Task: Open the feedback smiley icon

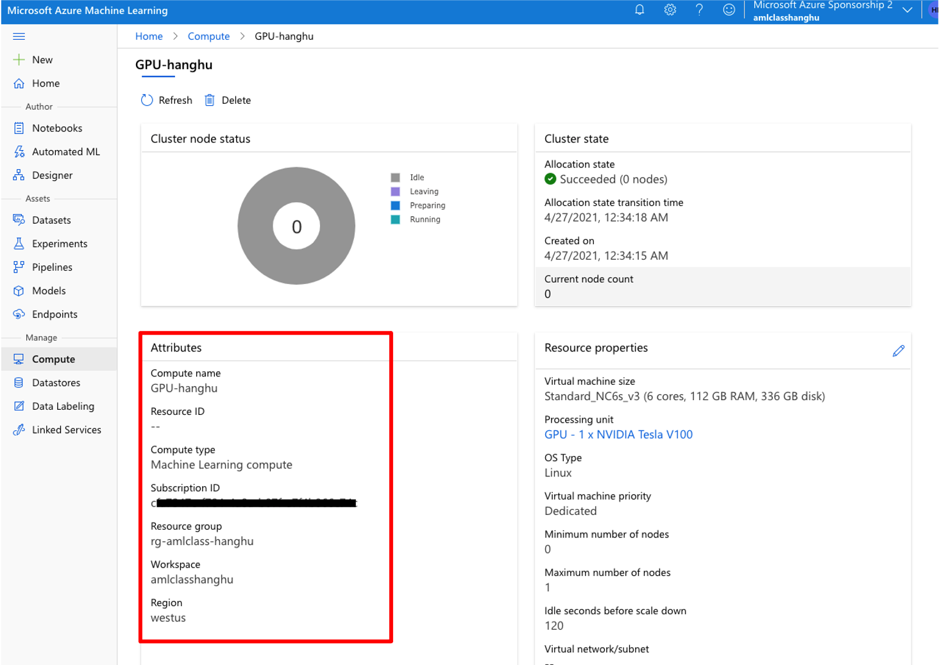Action: pyautogui.click(x=729, y=10)
